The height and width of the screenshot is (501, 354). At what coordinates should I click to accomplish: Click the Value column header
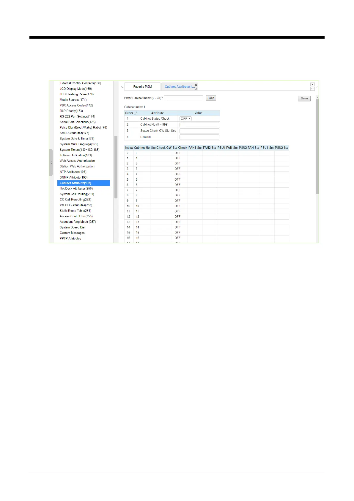coord(198,113)
